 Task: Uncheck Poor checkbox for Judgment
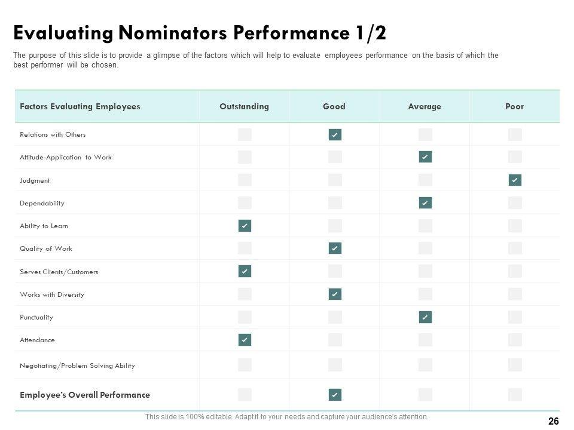(515, 180)
